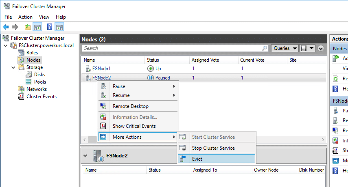The height and width of the screenshot is (187, 348).
Task: Open the Help menu
Action: point(61,17)
